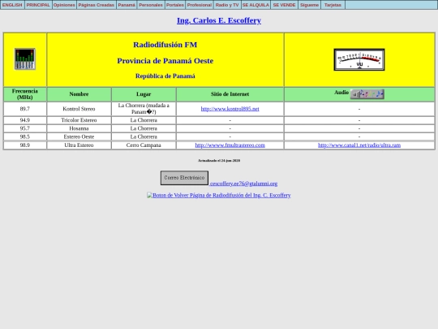Select the SE ALQUILA menu item
438x329 pixels.
tap(255, 5)
